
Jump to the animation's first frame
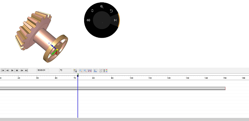point(3,70)
